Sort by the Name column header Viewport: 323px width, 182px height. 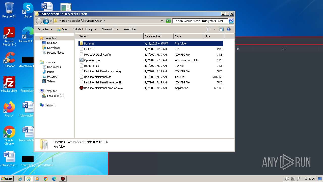tap(109, 36)
